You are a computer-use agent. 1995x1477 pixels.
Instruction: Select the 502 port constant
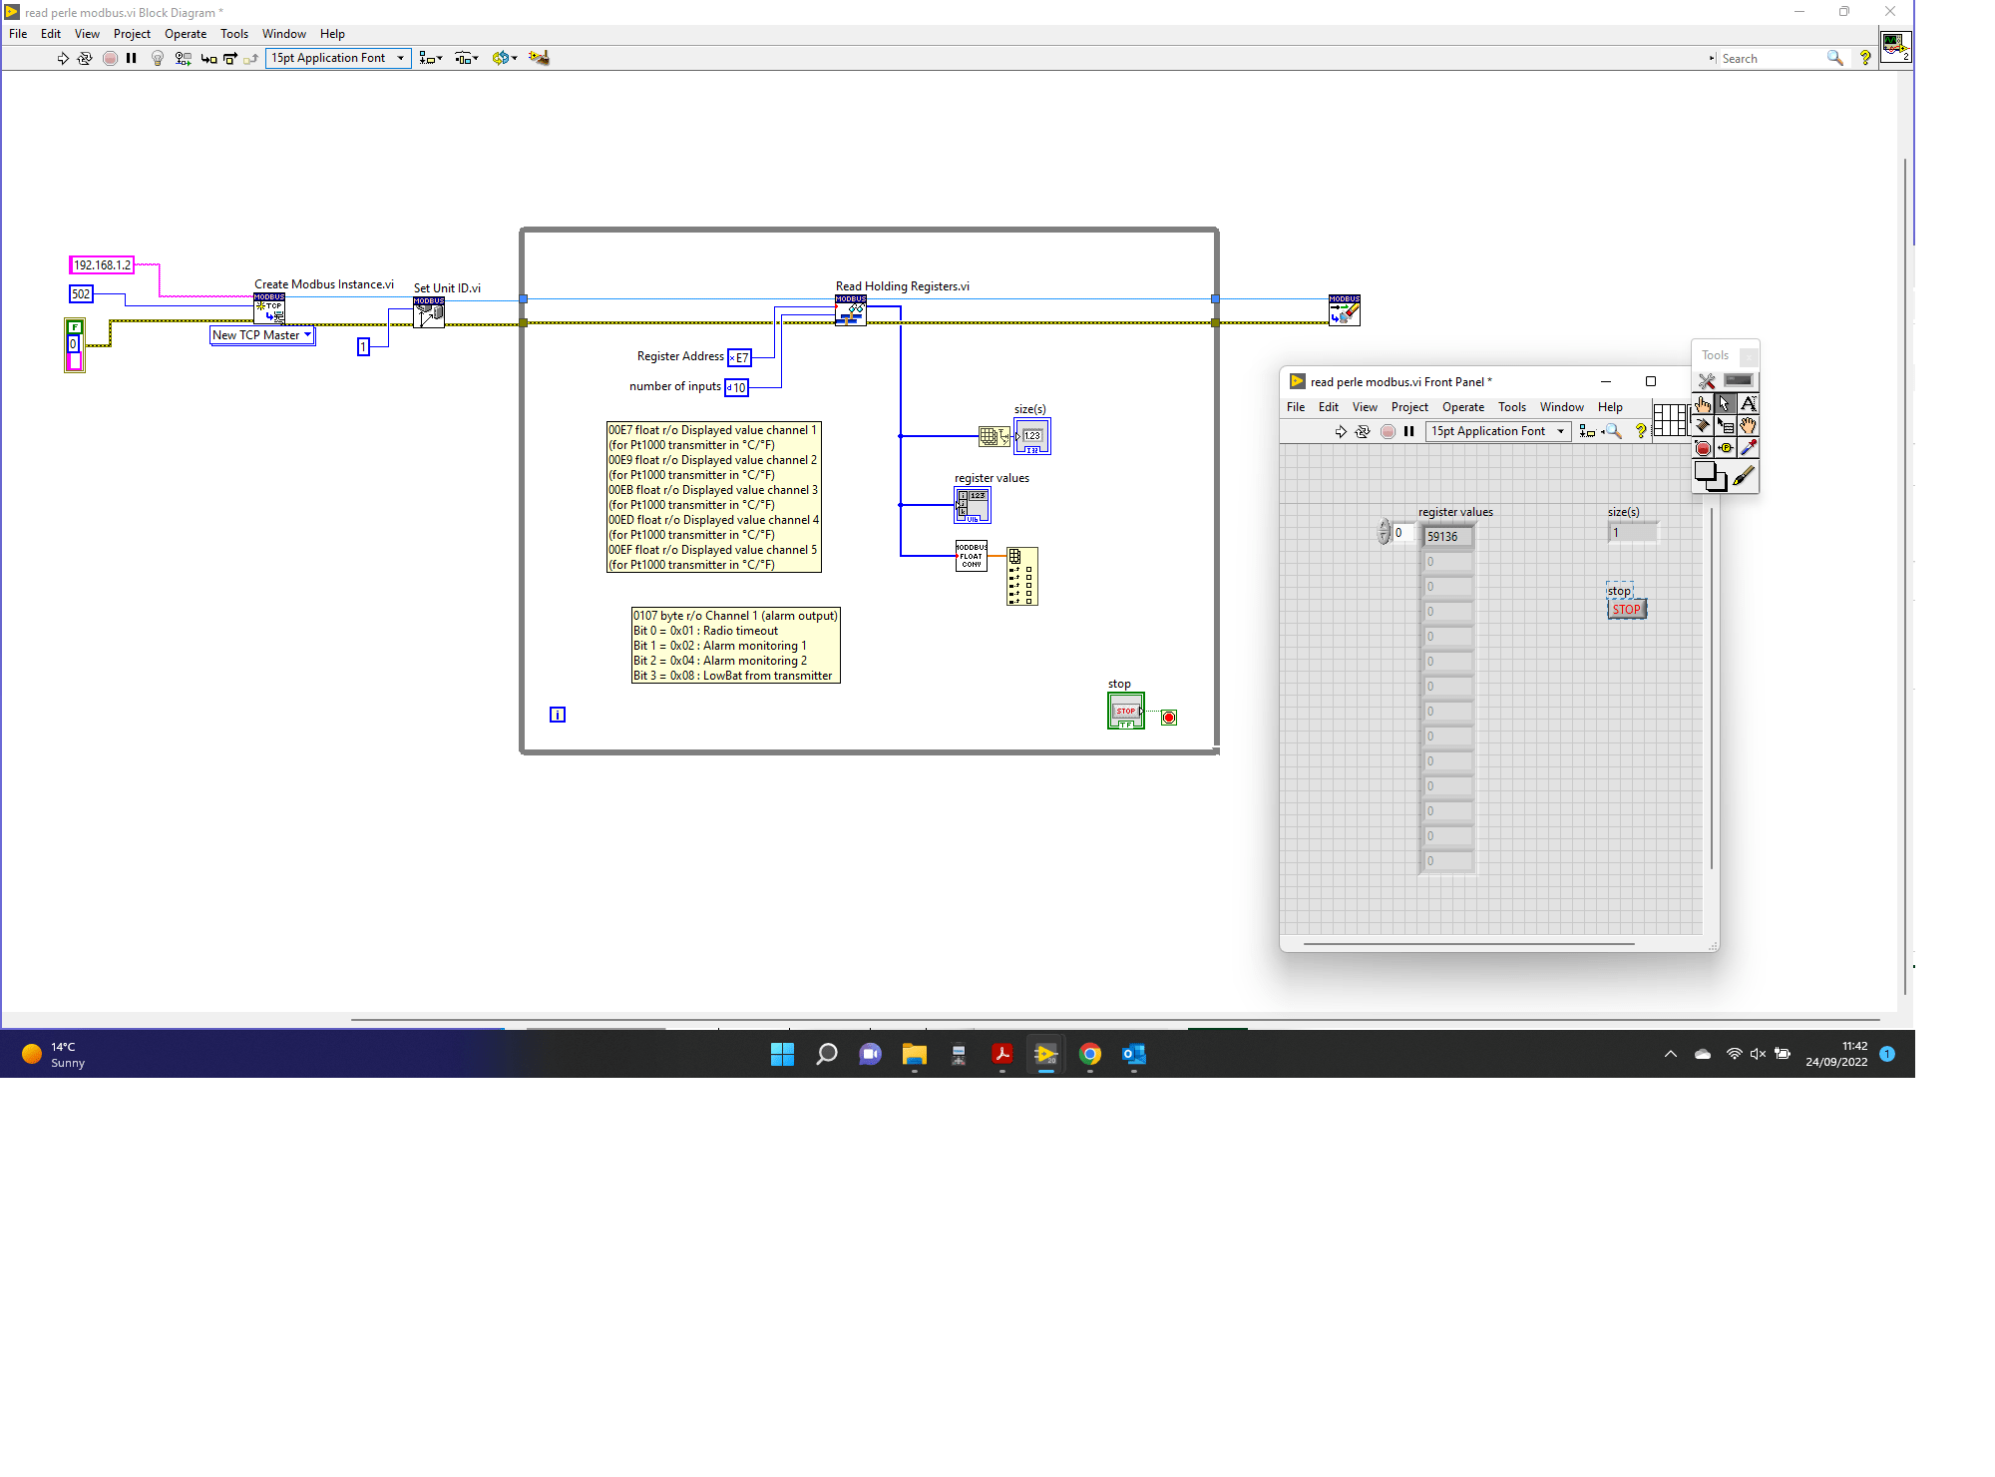point(81,293)
